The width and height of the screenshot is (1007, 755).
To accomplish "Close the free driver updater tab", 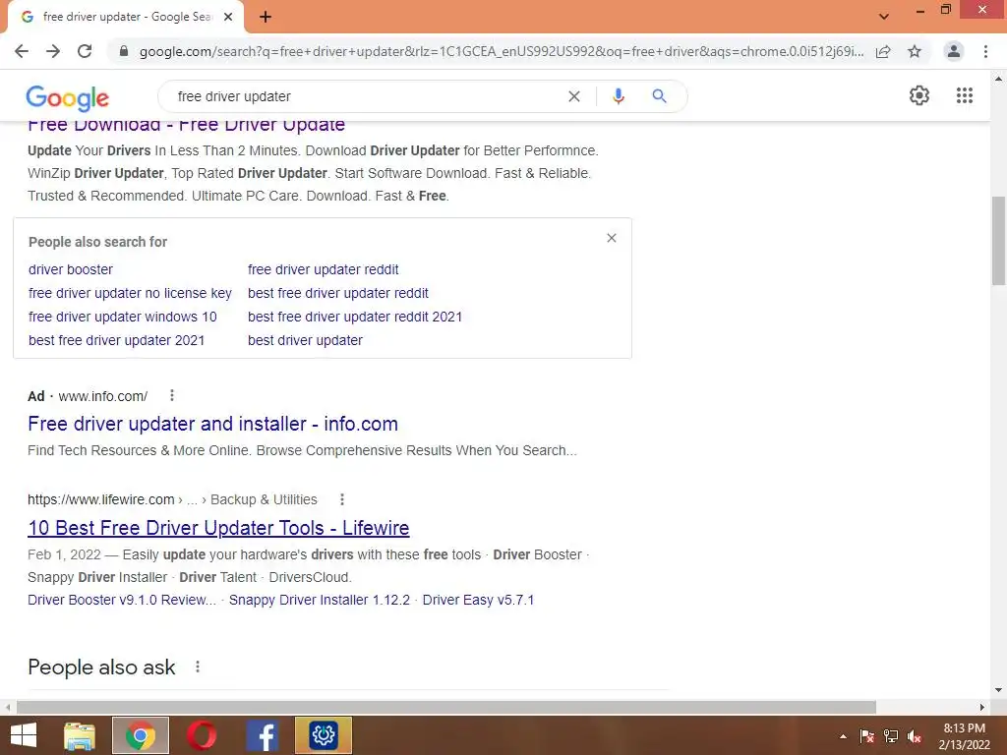I will (x=228, y=18).
